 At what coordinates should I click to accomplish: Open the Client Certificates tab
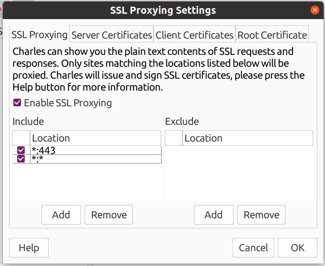[194, 35]
